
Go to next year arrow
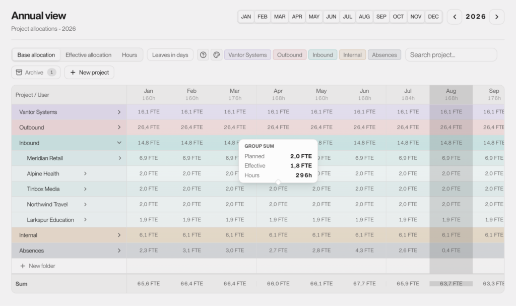[x=496, y=17]
